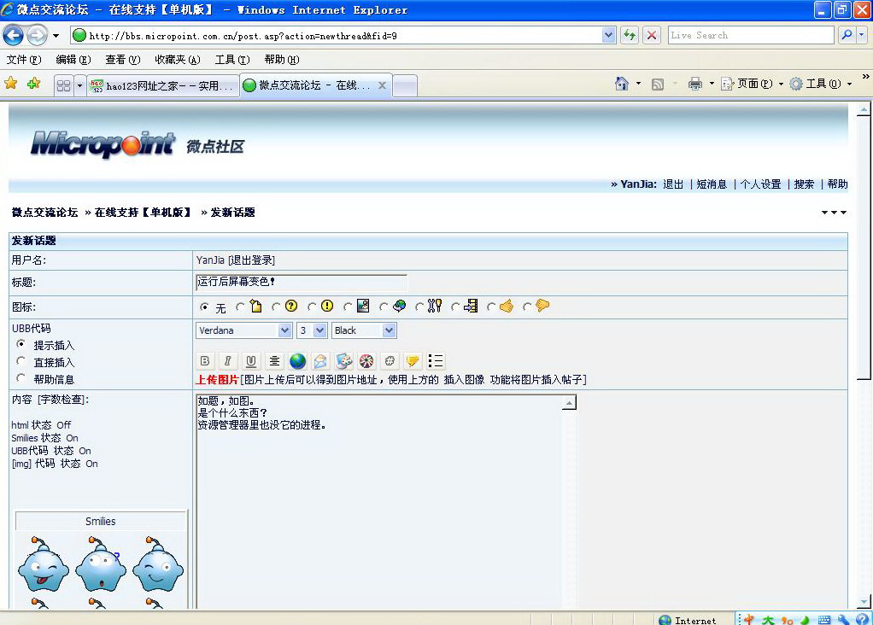
Task: Click the Italic formatting button
Action: [228, 361]
